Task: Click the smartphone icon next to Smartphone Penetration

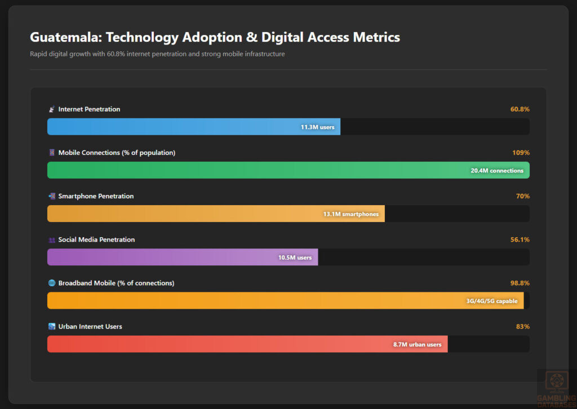Action: click(51, 196)
